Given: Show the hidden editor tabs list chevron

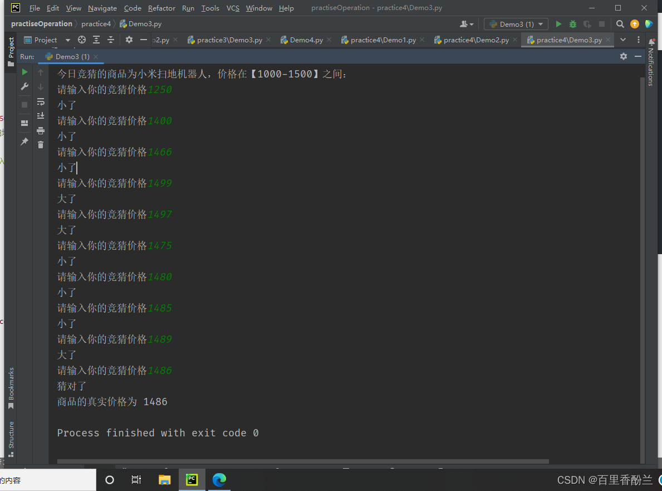Looking at the screenshot, I should pyautogui.click(x=622, y=40).
